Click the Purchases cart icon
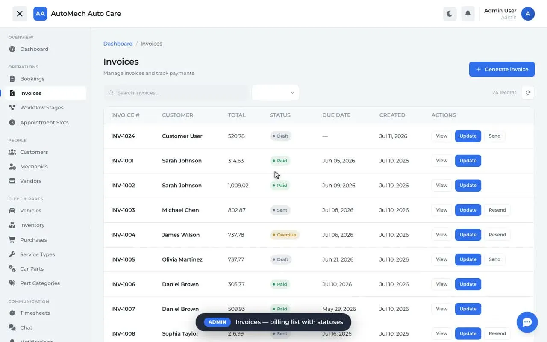 pos(12,240)
